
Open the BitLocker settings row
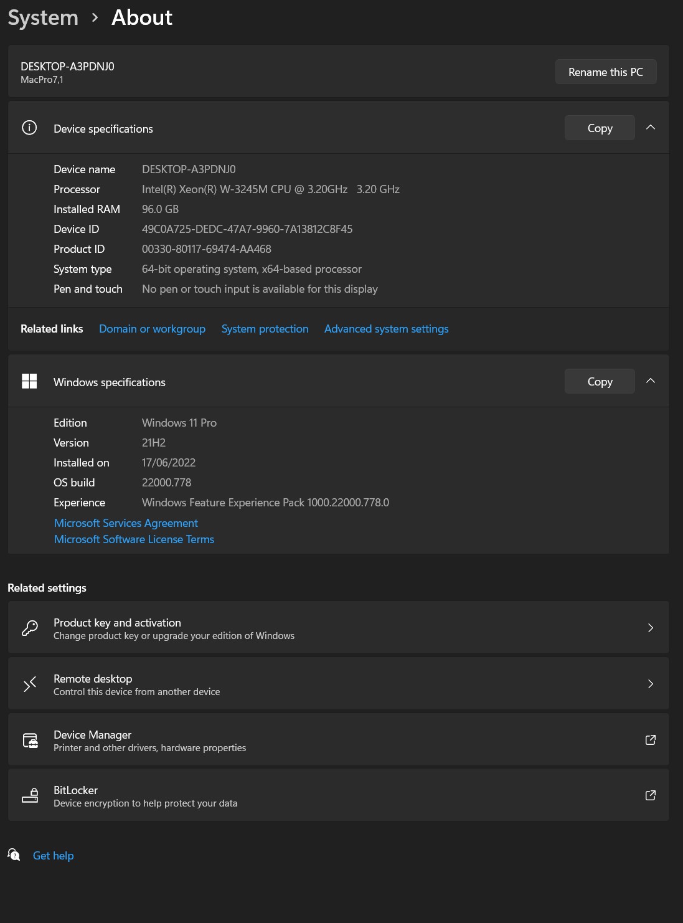tap(339, 795)
